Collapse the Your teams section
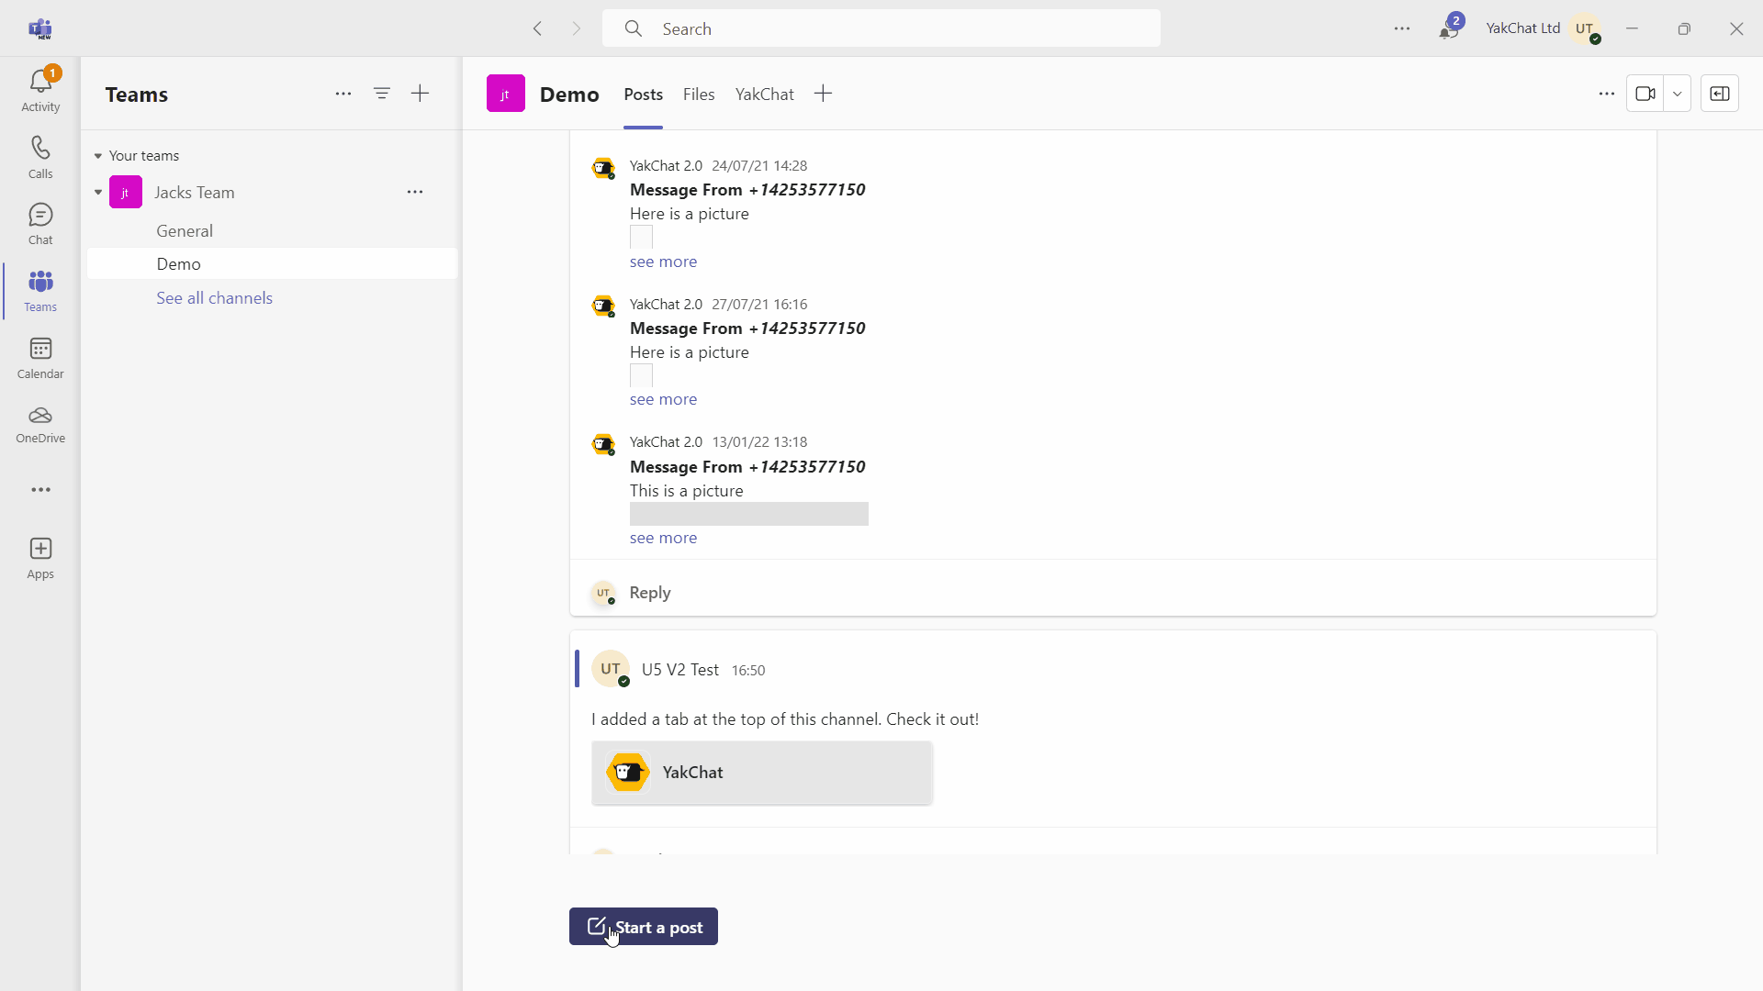This screenshot has width=1763, height=991. click(x=98, y=156)
